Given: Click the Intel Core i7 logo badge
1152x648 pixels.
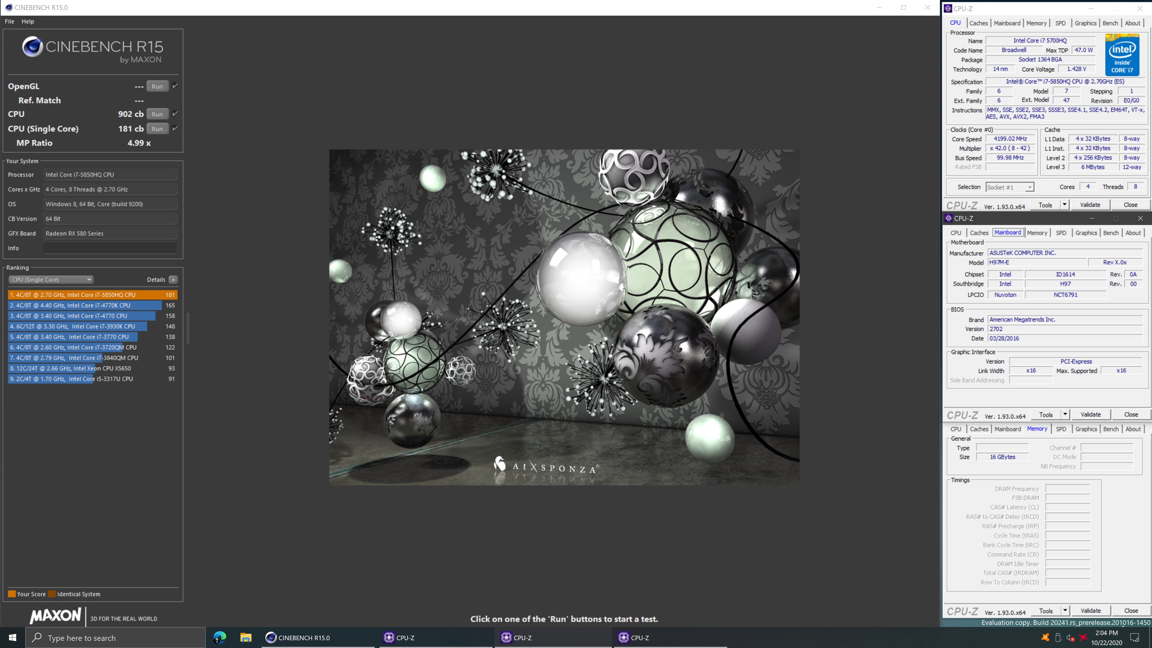Looking at the screenshot, I should click(1122, 55).
